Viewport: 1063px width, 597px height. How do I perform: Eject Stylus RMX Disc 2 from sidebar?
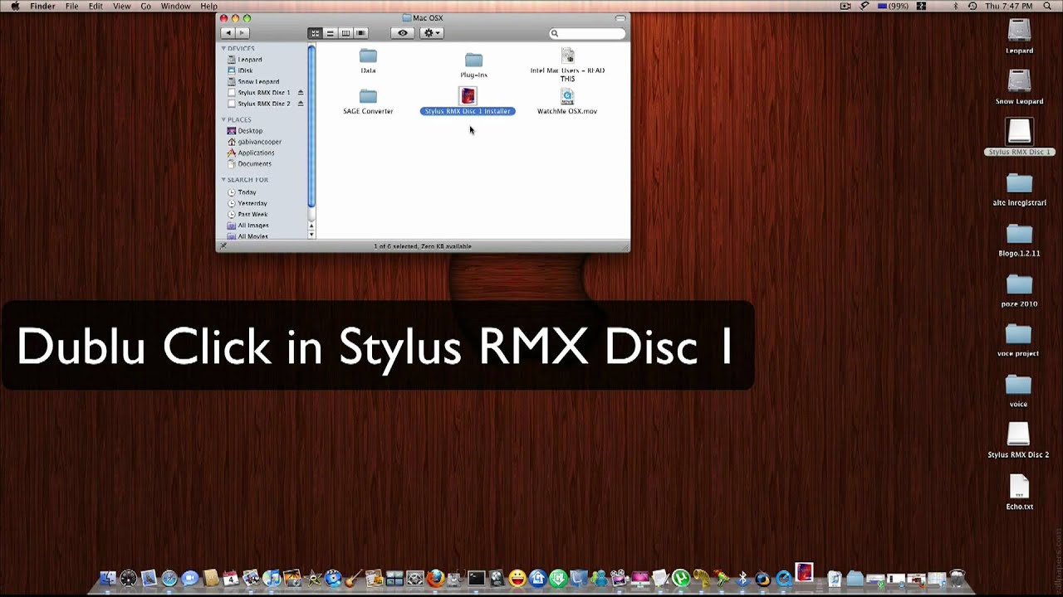click(301, 104)
